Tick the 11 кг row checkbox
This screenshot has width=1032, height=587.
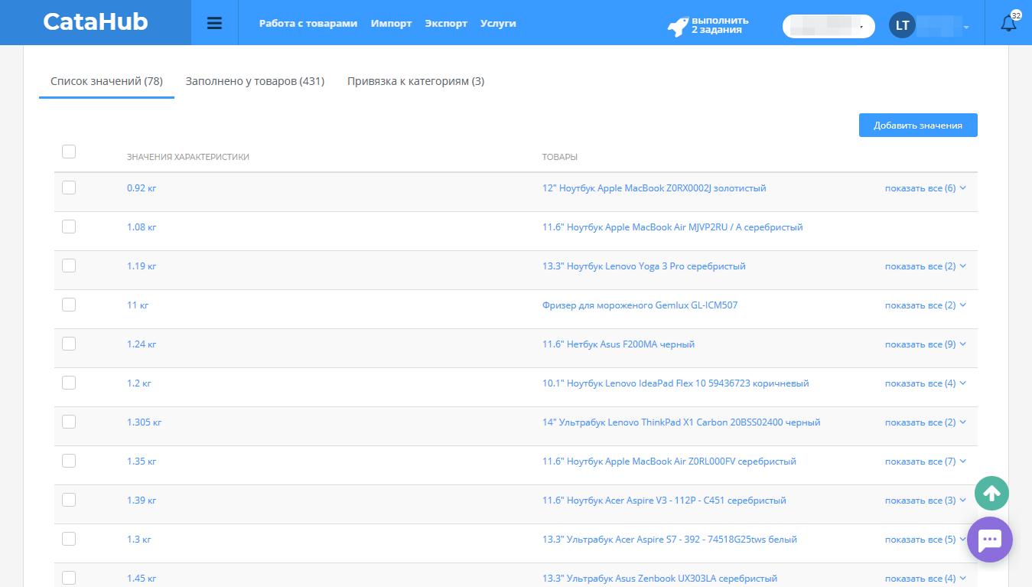[69, 305]
